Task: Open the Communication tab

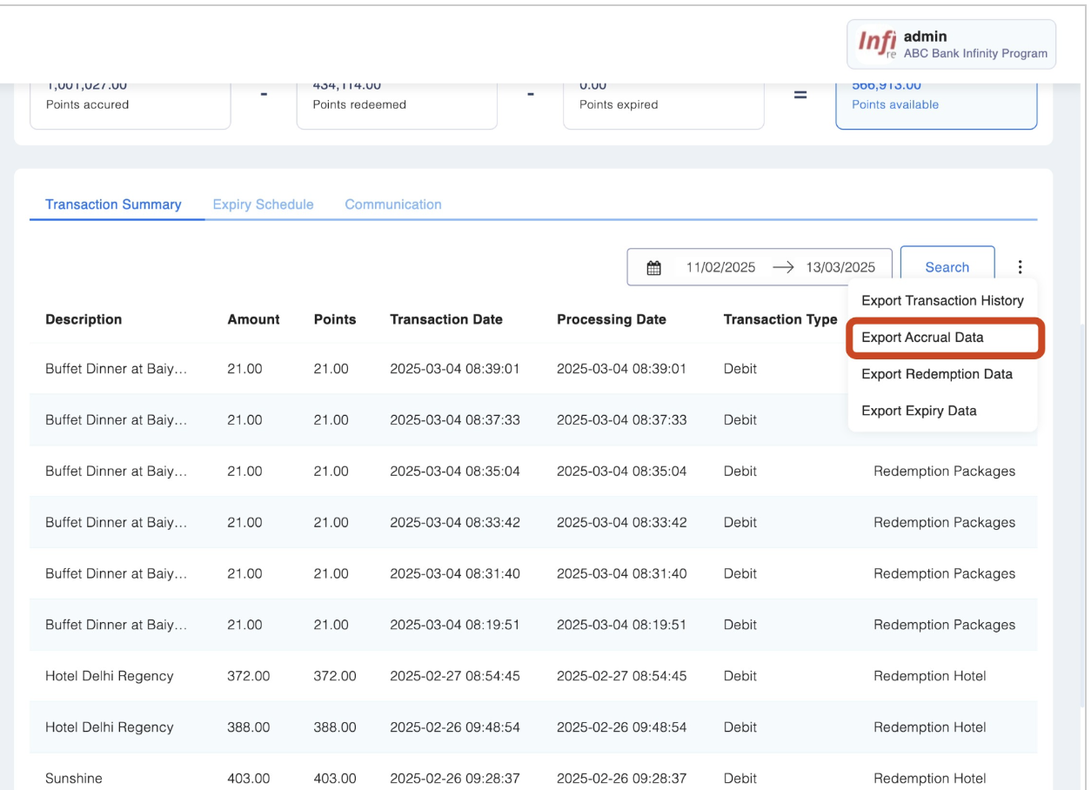Action: pyautogui.click(x=393, y=204)
